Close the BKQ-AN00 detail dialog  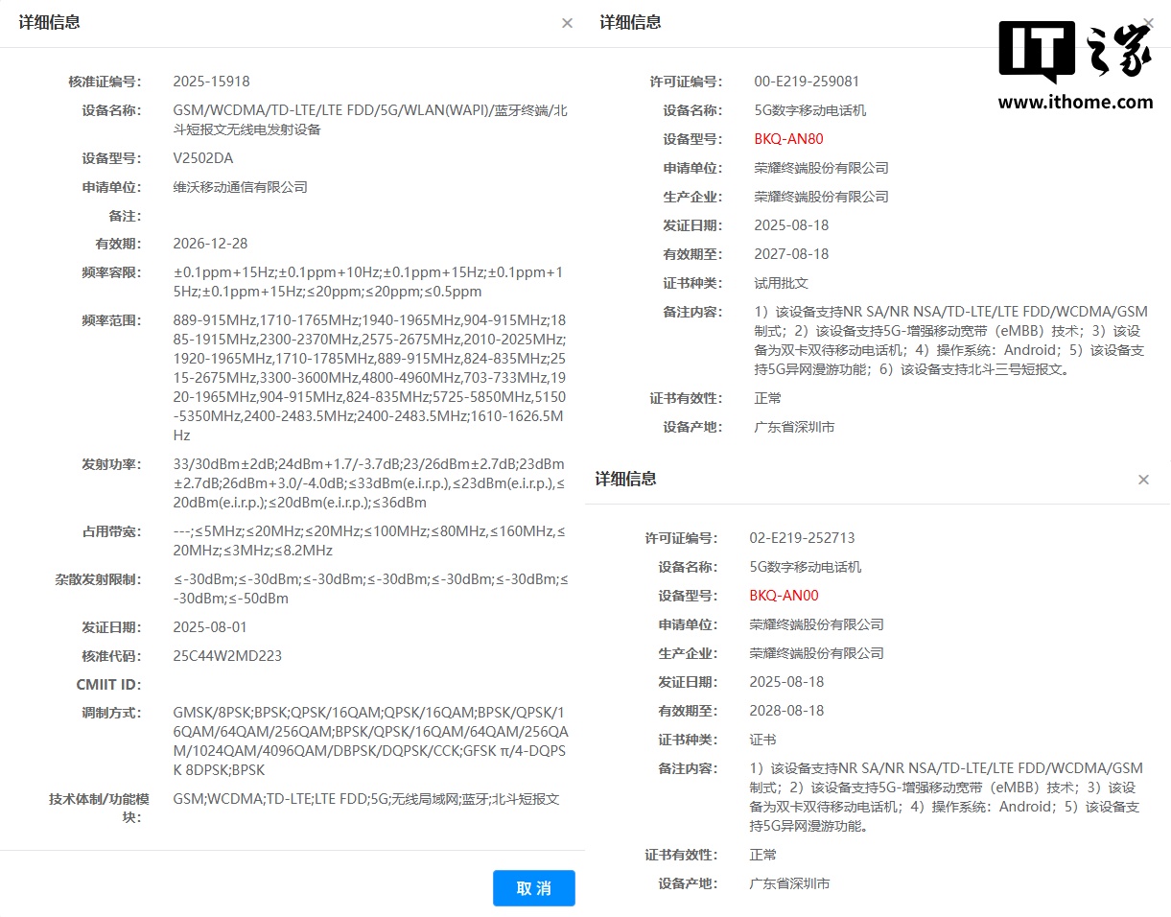tap(1143, 480)
